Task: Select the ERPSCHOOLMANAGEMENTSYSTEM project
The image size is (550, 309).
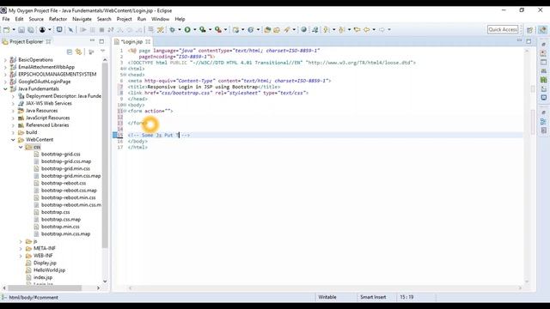Action: [58, 75]
